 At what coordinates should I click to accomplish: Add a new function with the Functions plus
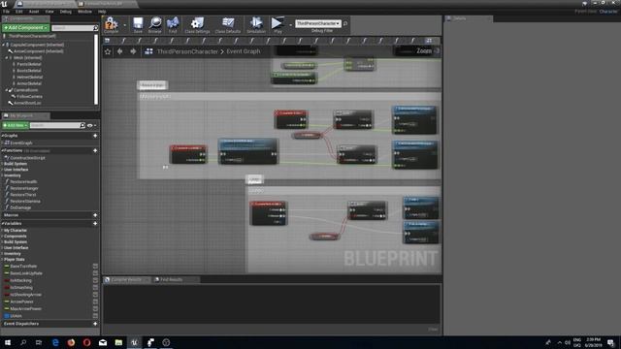coord(95,151)
